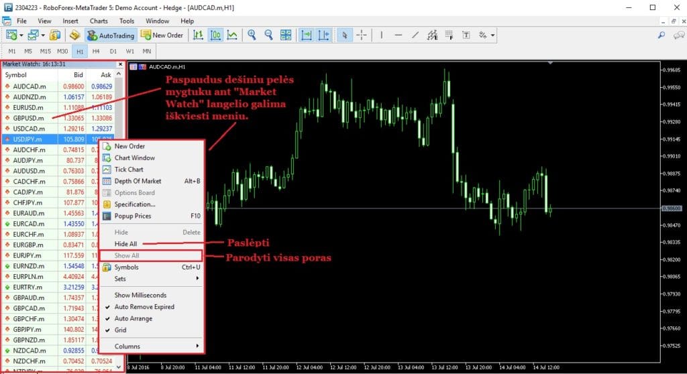The image size is (687, 374).
Task: Open the new chart toolbar icon
Action: click(11, 36)
